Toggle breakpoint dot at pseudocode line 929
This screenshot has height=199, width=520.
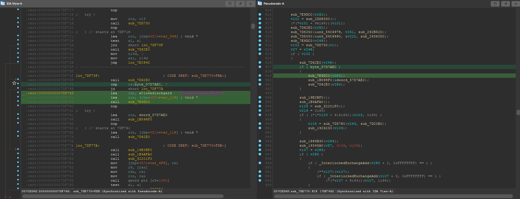[x=260, y=76]
